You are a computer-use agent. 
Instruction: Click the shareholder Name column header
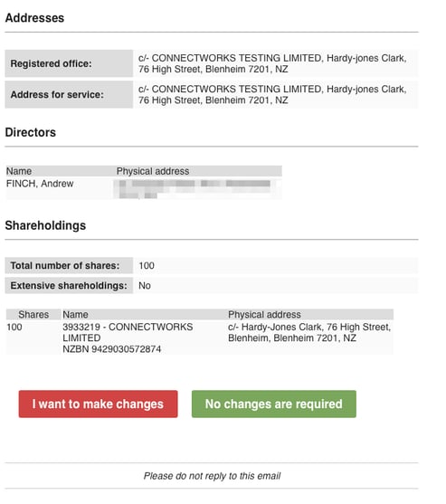point(75,314)
